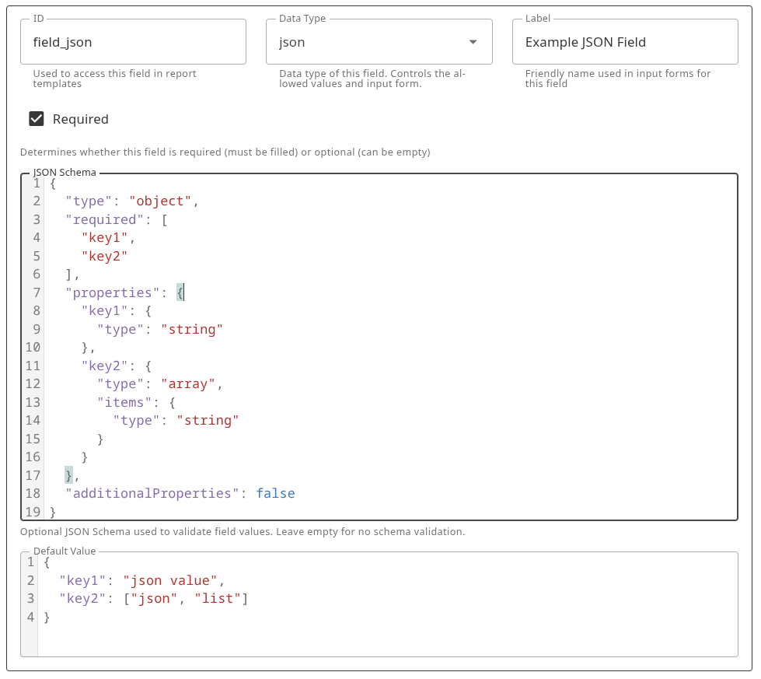761x679 pixels.
Task: Click the "key2" key on schema line 11
Action: coord(104,366)
